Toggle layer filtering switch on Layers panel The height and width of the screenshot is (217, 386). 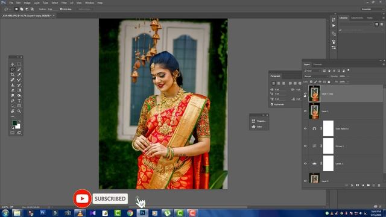(349, 71)
